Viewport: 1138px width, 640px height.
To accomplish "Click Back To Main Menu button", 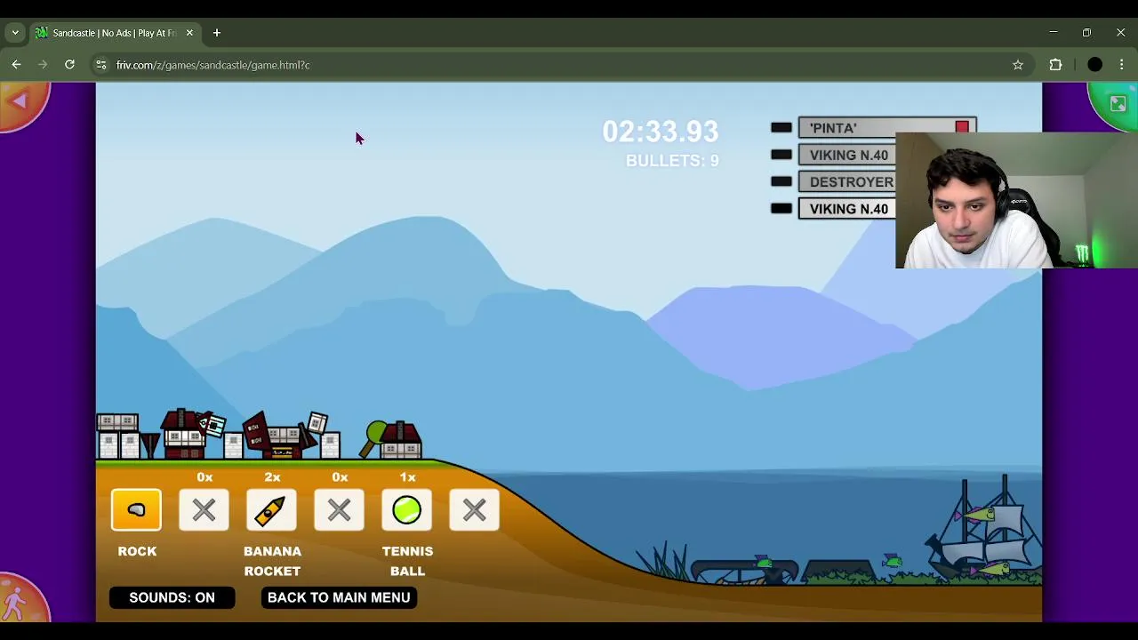I will point(339,597).
